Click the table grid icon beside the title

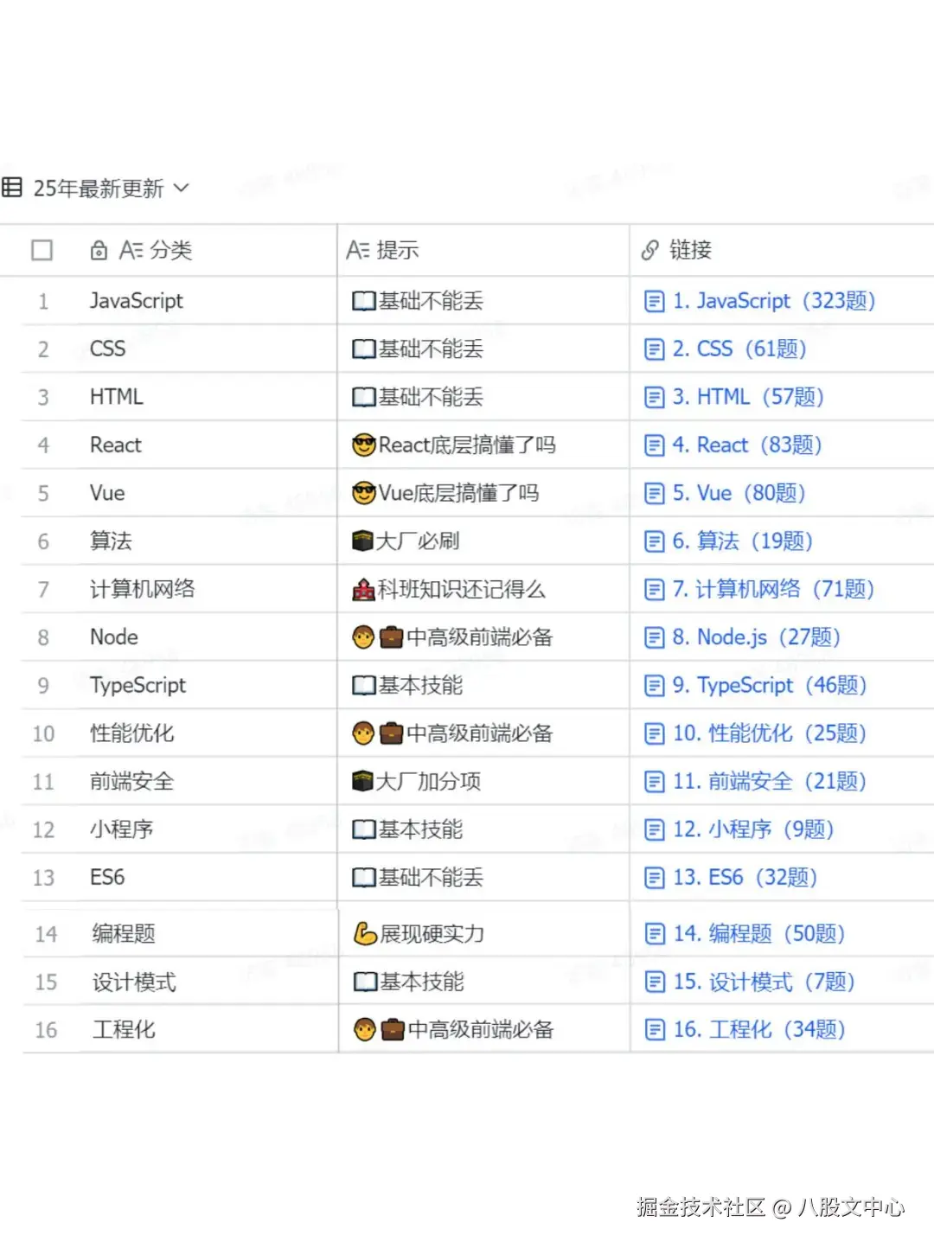12,189
